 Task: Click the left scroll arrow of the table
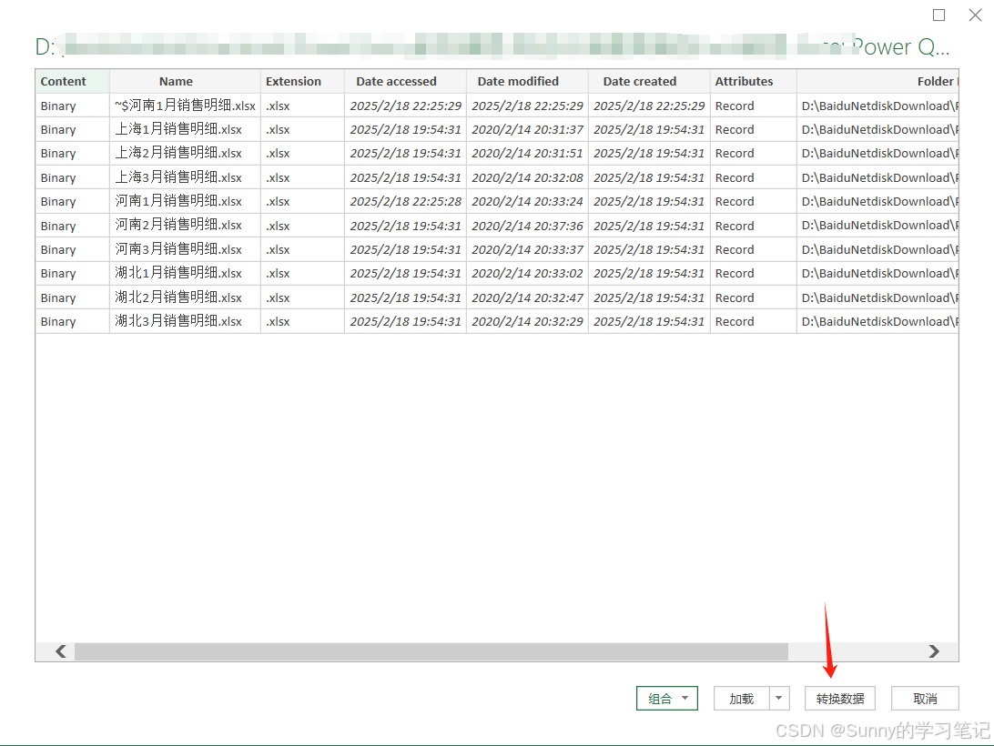click(59, 651)
